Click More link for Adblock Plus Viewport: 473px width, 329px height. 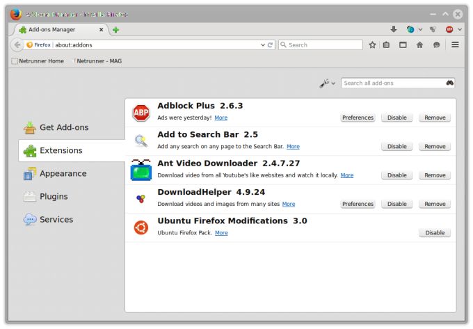coord(221,118)
